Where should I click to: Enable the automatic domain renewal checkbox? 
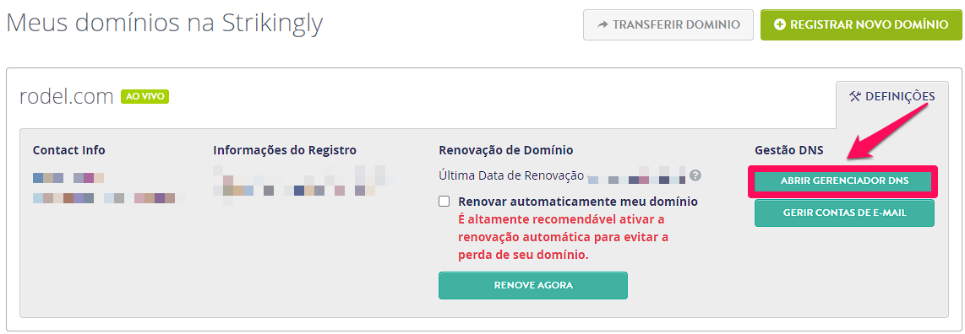(x=444, y=202)
